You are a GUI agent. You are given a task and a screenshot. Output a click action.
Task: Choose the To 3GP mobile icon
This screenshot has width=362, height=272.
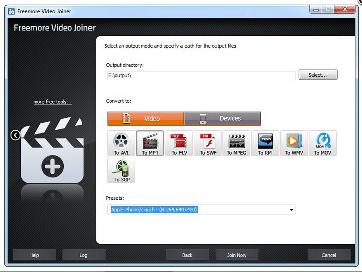click(x=121, y=170)
